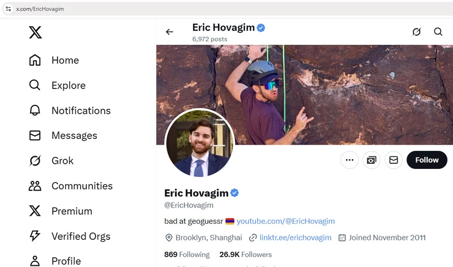453x267 pixels.
Task: Open Eric Hovagim's profile picture
Action: (x=198, y=144)
